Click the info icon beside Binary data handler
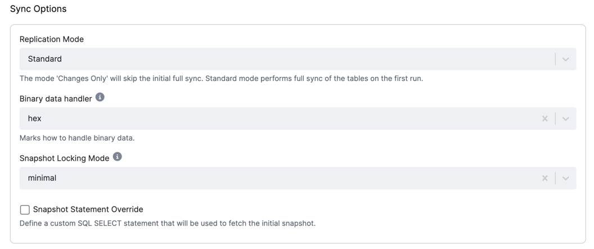594x249 pixels. click(100, 97)
